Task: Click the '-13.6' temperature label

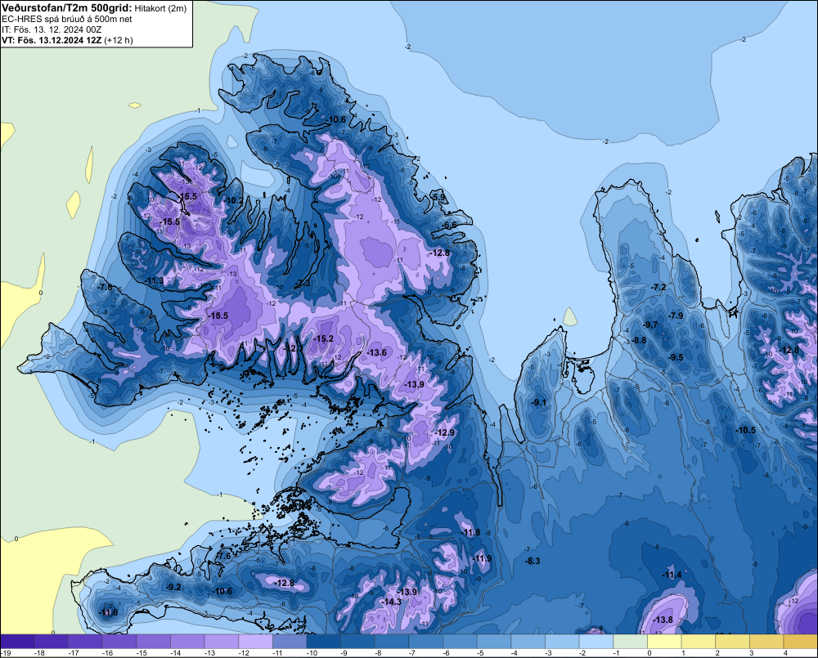Action: [x=376, y=352]
